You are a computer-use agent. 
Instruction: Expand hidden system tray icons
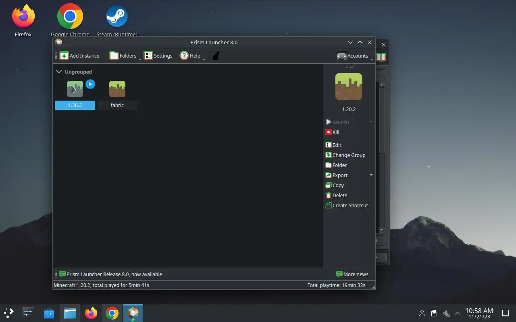point(458,313)
